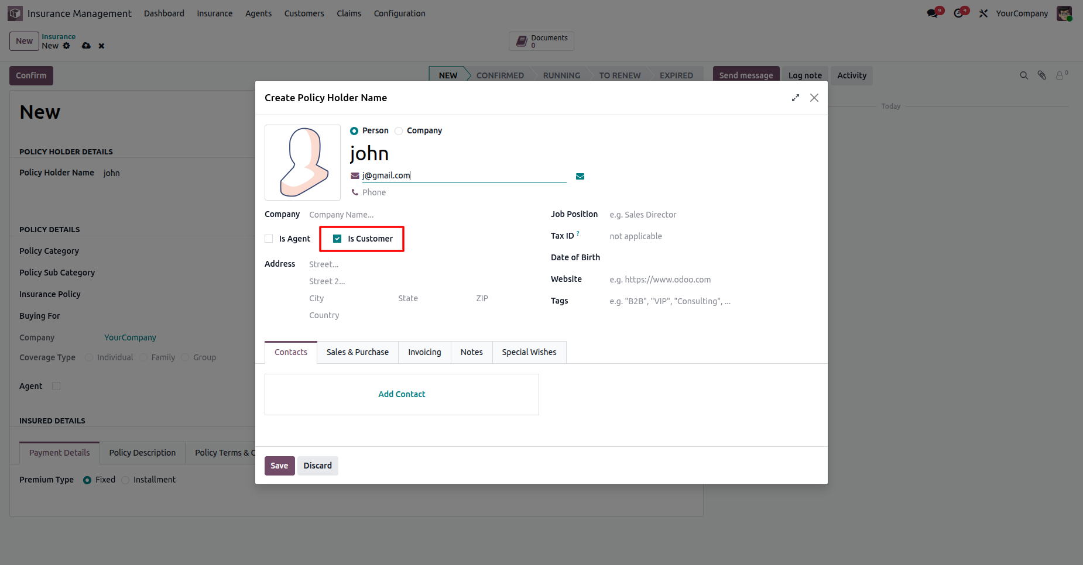
Task: Click into the Phone input field
Action: coord(457,192)
